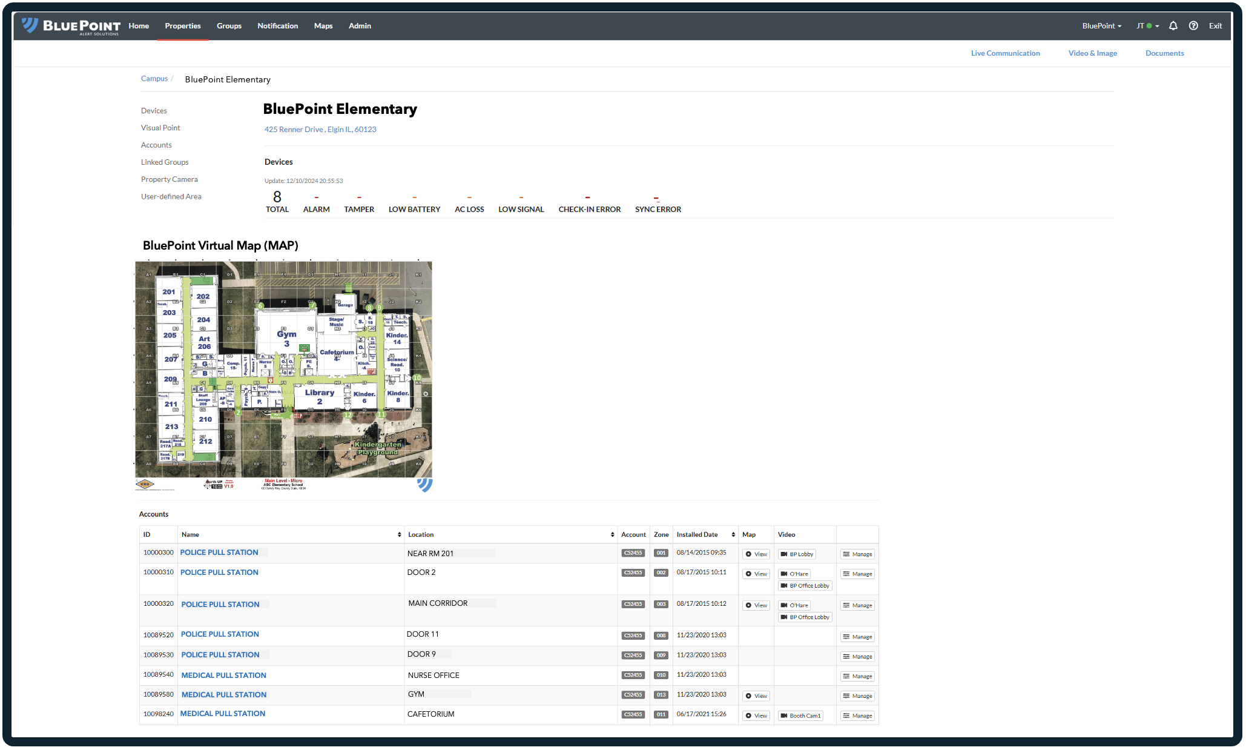Open Booth Cam1 camera video

800,716
